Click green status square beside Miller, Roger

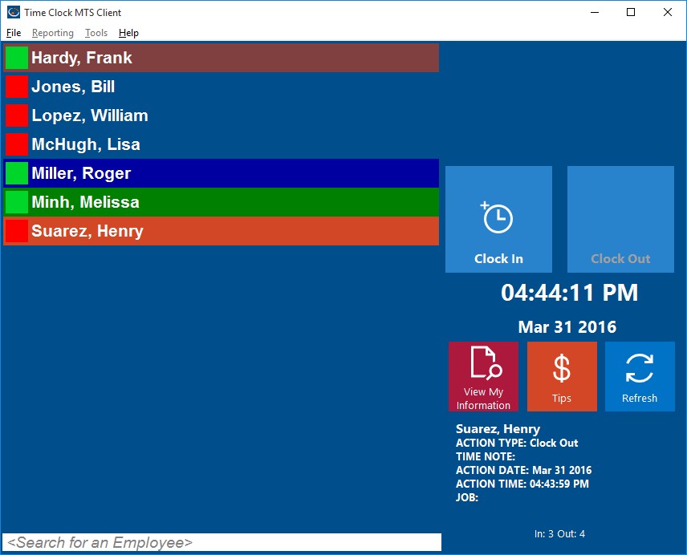17,173
